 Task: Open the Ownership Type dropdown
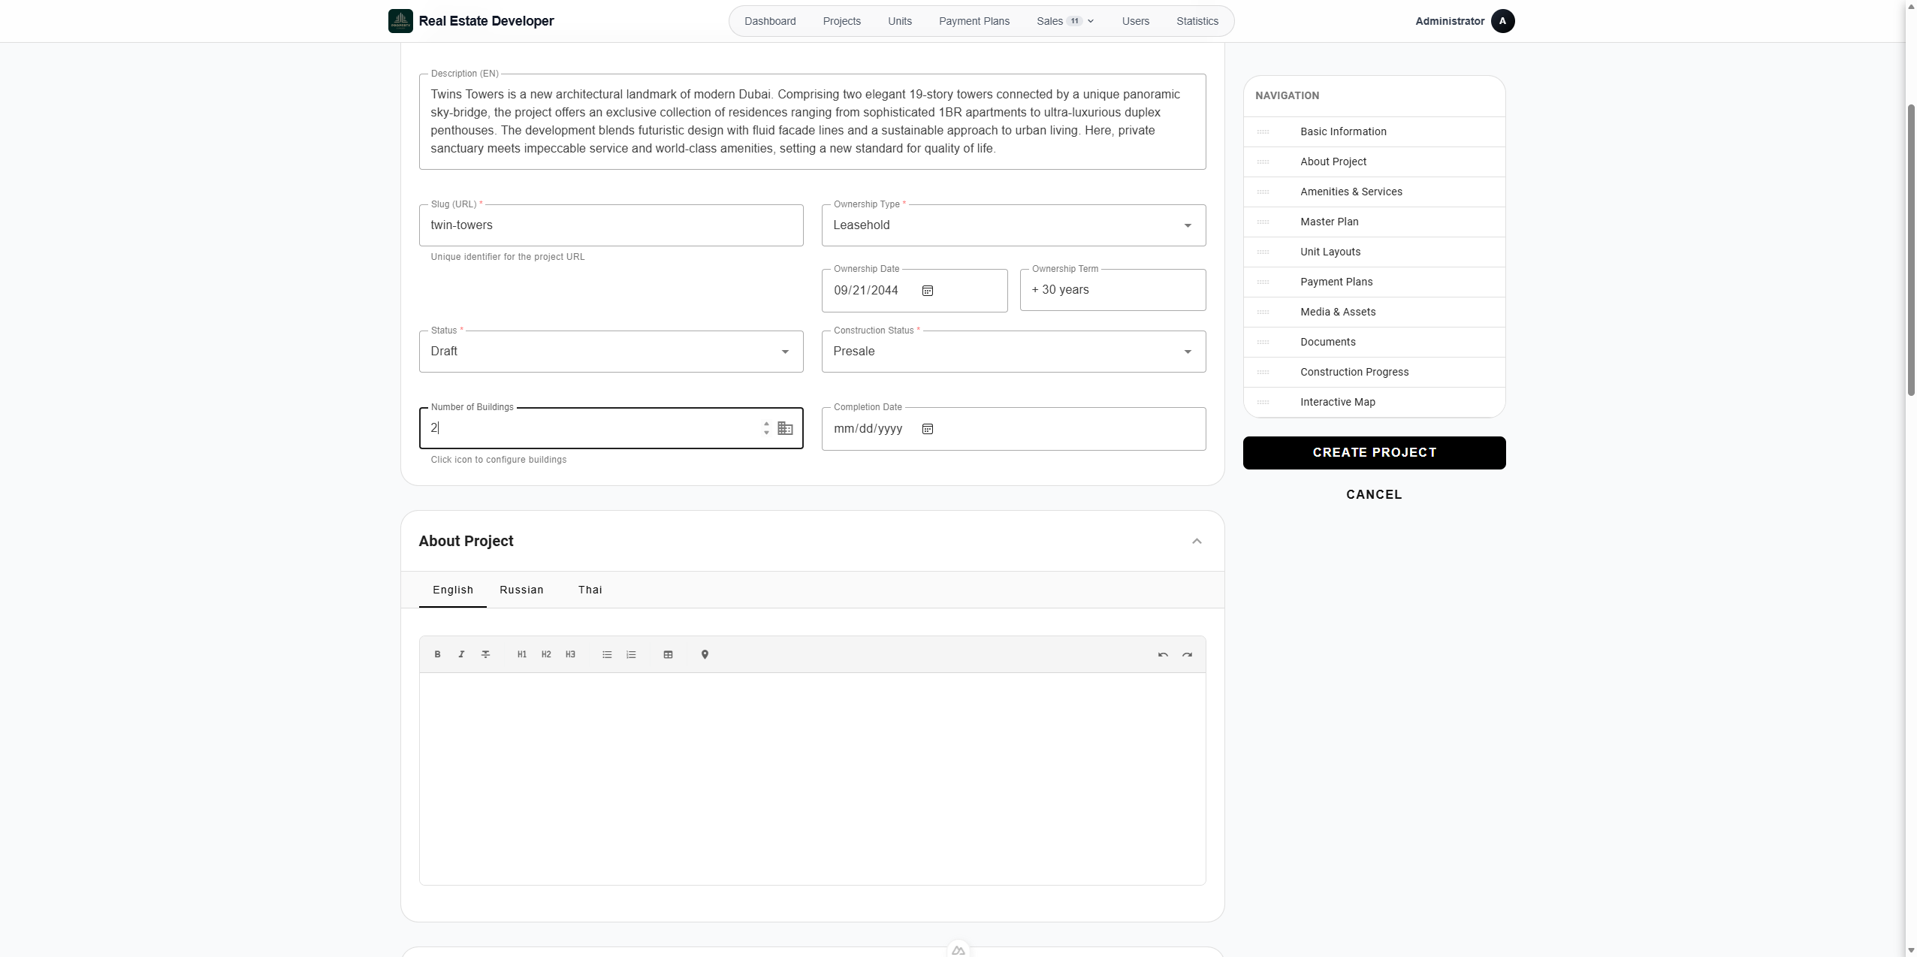1013,225
